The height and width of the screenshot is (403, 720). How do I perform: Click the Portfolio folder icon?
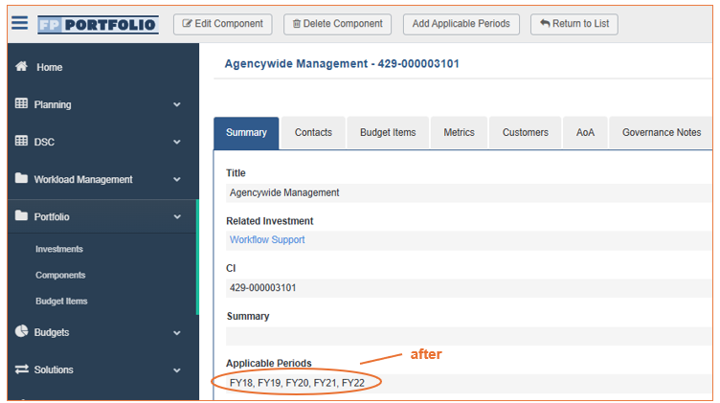(x=21, y=215)
